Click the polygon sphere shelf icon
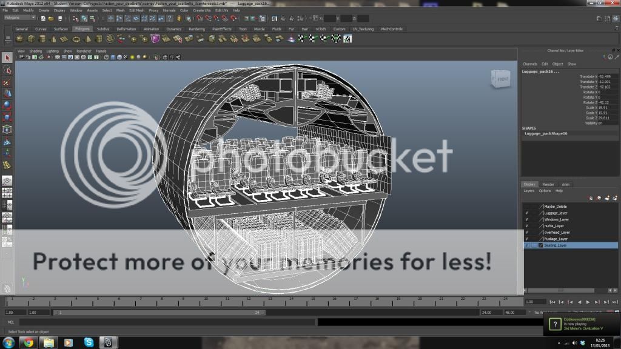 pos(19,39)
